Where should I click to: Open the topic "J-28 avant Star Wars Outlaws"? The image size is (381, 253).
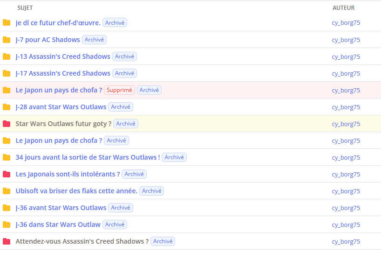(61, 107)
